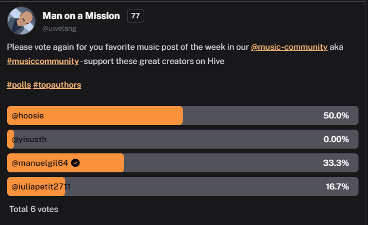Click the Total 6 votes text
Screen dimensions: 368x225
(34, 209)
